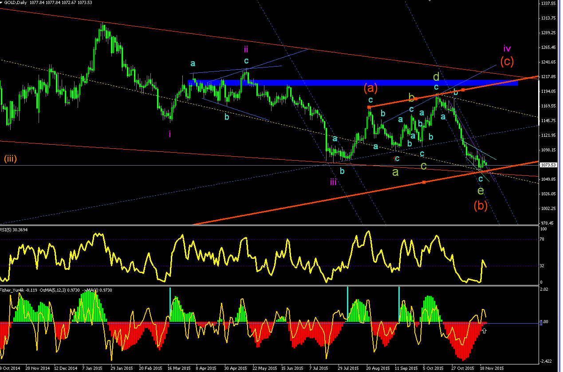Select the magenta 'iv' wave label
The width and height of the screenshot is (563, 372).
click(x=507, y=48)
